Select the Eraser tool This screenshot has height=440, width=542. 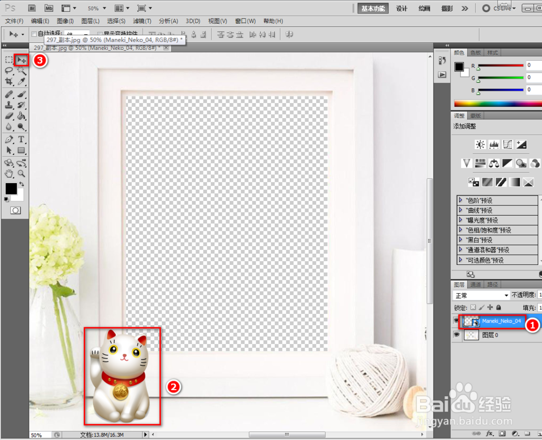[x=9, y=116]
